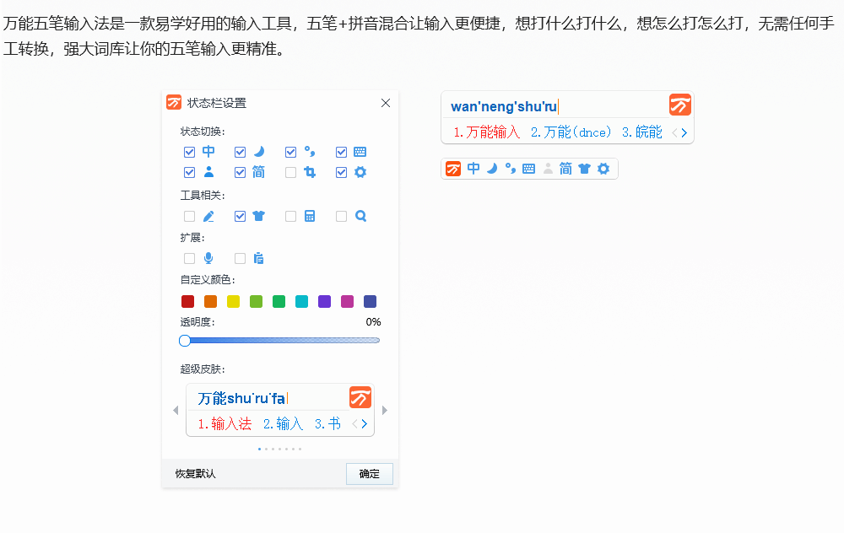Image resolution: width=844 pixels, height=533 pixels.
Task: Go to previous candidates in skin preview
Action: point(354,424)
